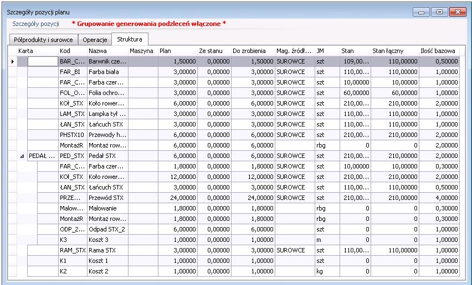Viewport: 472px width, 285px height.
Task: Select the PEDAŁ ... card cell
Action: tap(43, 156)
